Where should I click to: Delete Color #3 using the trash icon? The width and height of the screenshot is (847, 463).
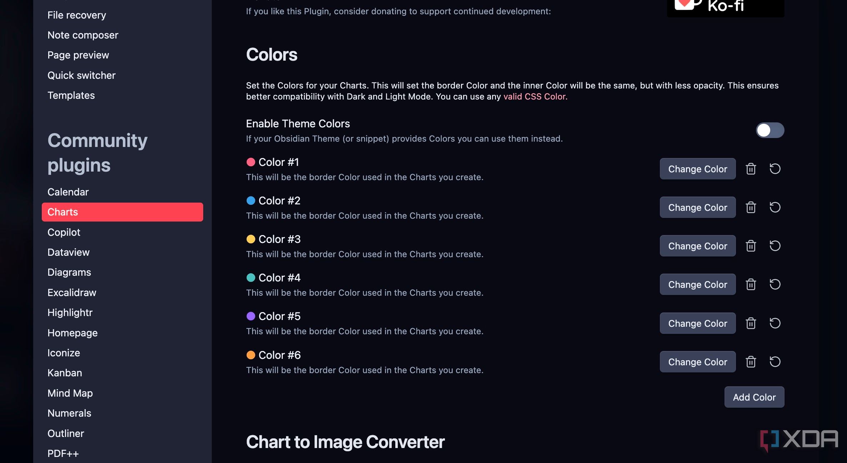pyautogui.click(x=751, y=246)
